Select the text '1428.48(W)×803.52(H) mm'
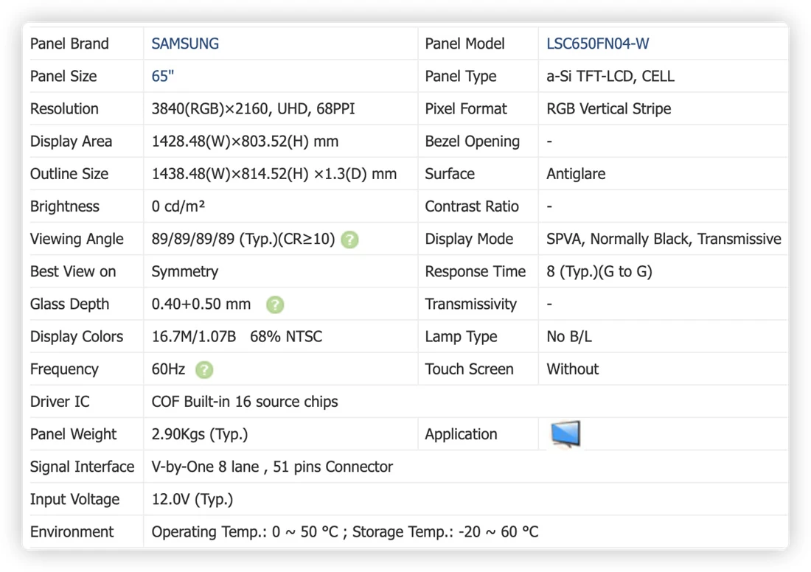Image resolution: width=811 pixels, height=572 pixels. click(245, 142)
